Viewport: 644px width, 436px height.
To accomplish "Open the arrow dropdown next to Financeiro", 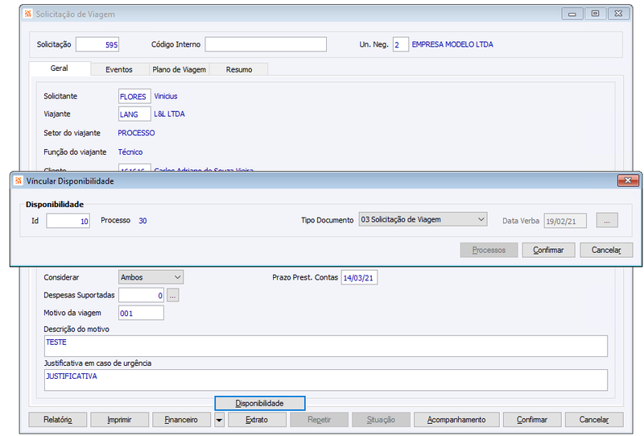I will (x=219, y=420).
